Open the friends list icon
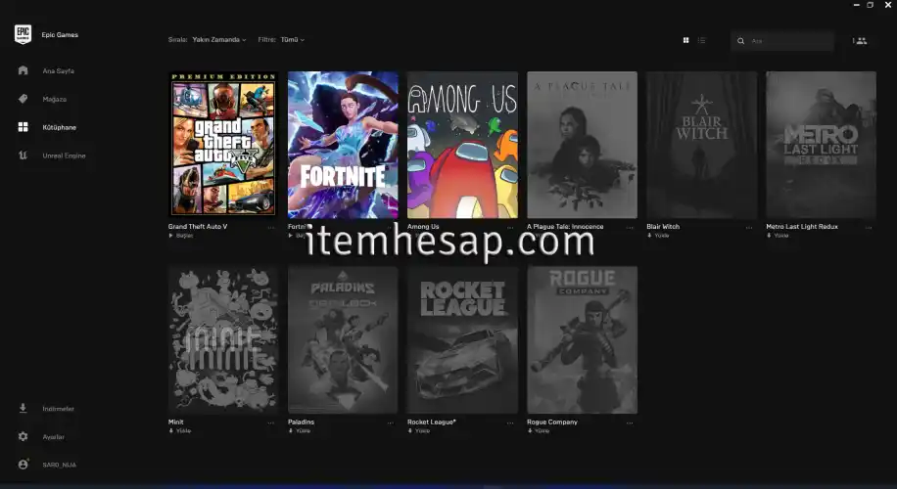The width and height of the screenshot is (897, 489). pos(860,40)
